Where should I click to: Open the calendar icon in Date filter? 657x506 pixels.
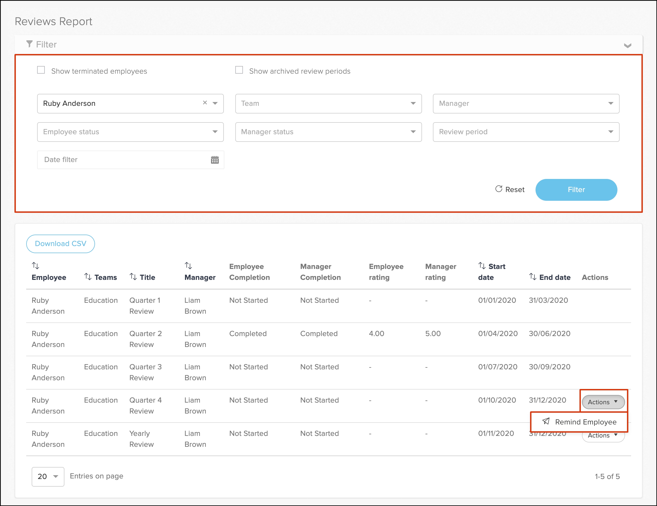click(215, 160)
